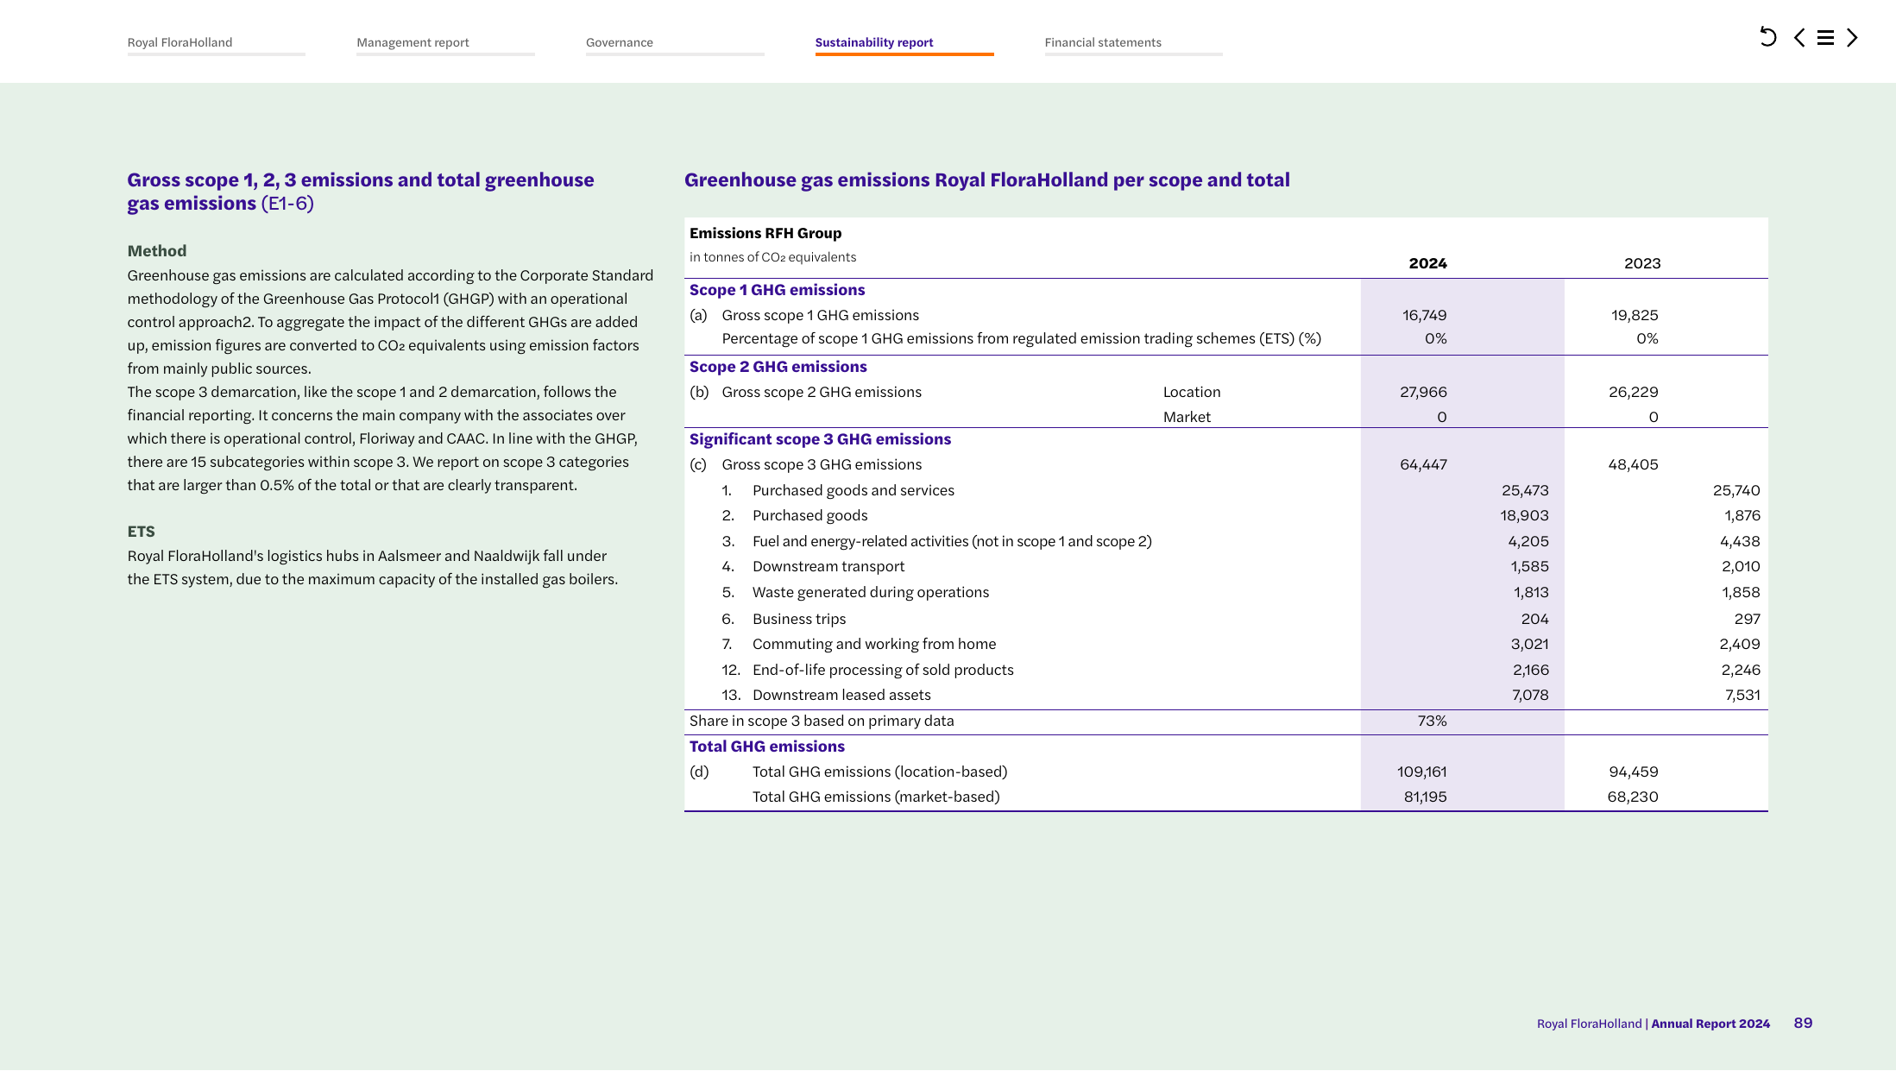The height and width of the screenshot is (1071, 1896).
Task: Click gross scope 3 value 64,447
Action: point(1423,464)
